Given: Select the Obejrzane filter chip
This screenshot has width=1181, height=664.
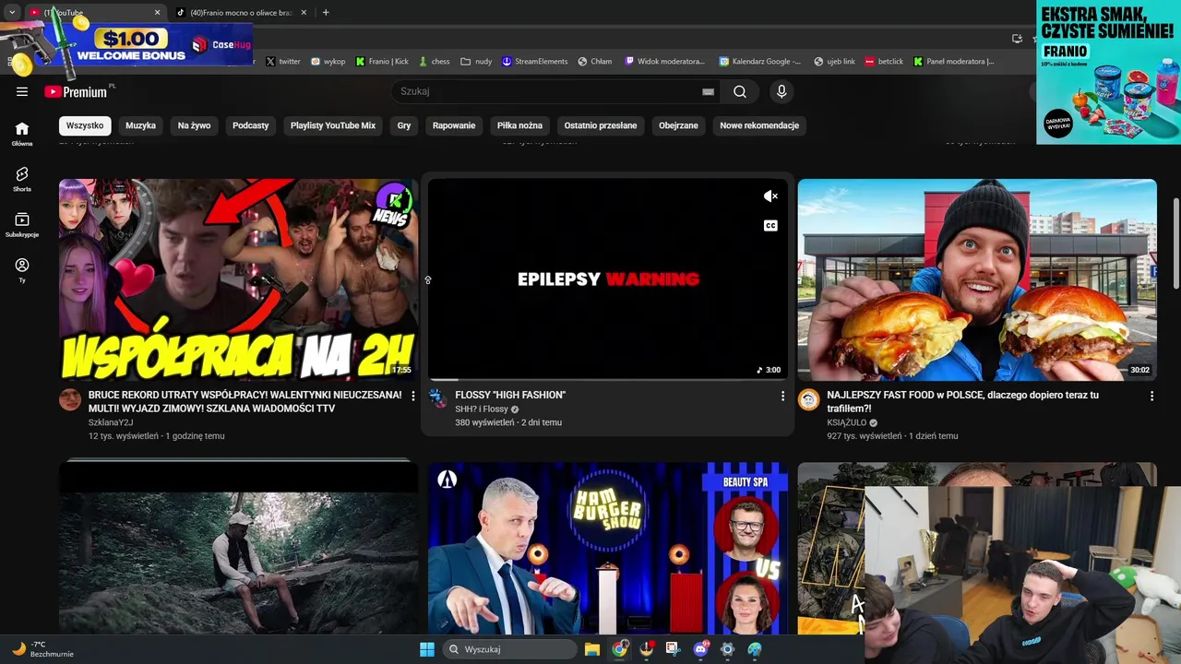Looking at the screenshot, I should click(x=678, y=125).
